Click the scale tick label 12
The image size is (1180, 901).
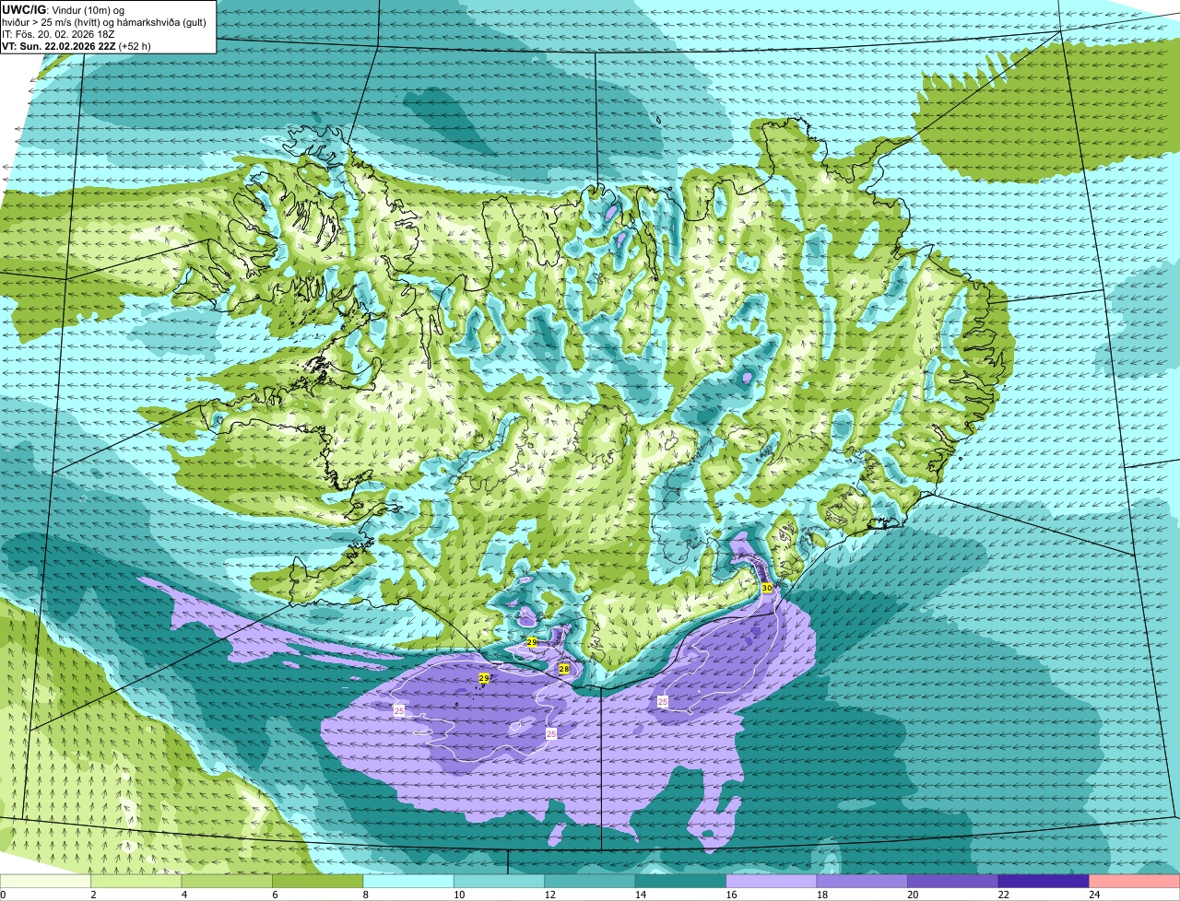(549, 895)
